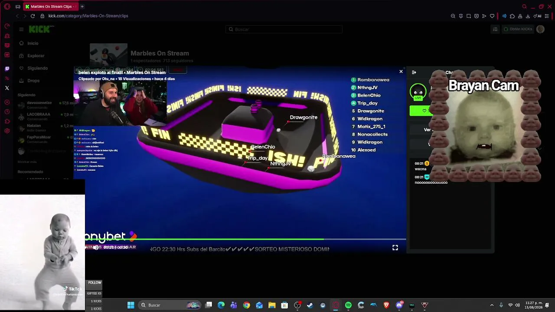Open Opera easy setup settings

[x=547, y=16]
